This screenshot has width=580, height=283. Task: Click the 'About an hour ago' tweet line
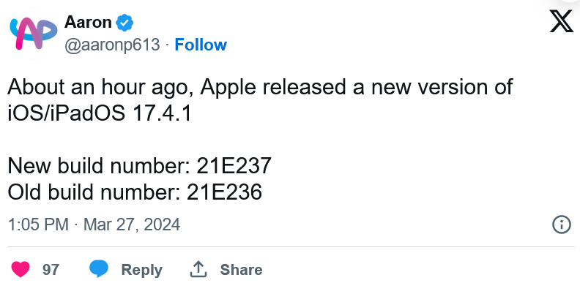(260, 88)
